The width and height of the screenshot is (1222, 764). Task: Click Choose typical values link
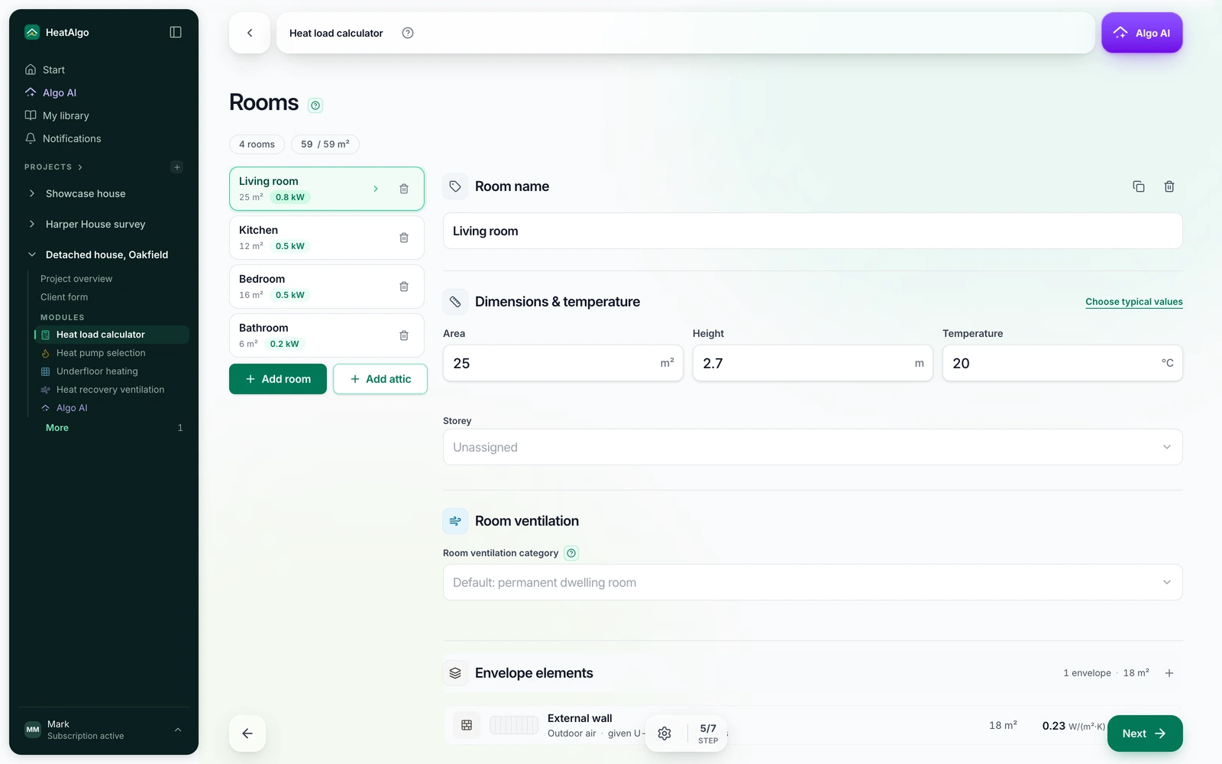pos(1134,302)
